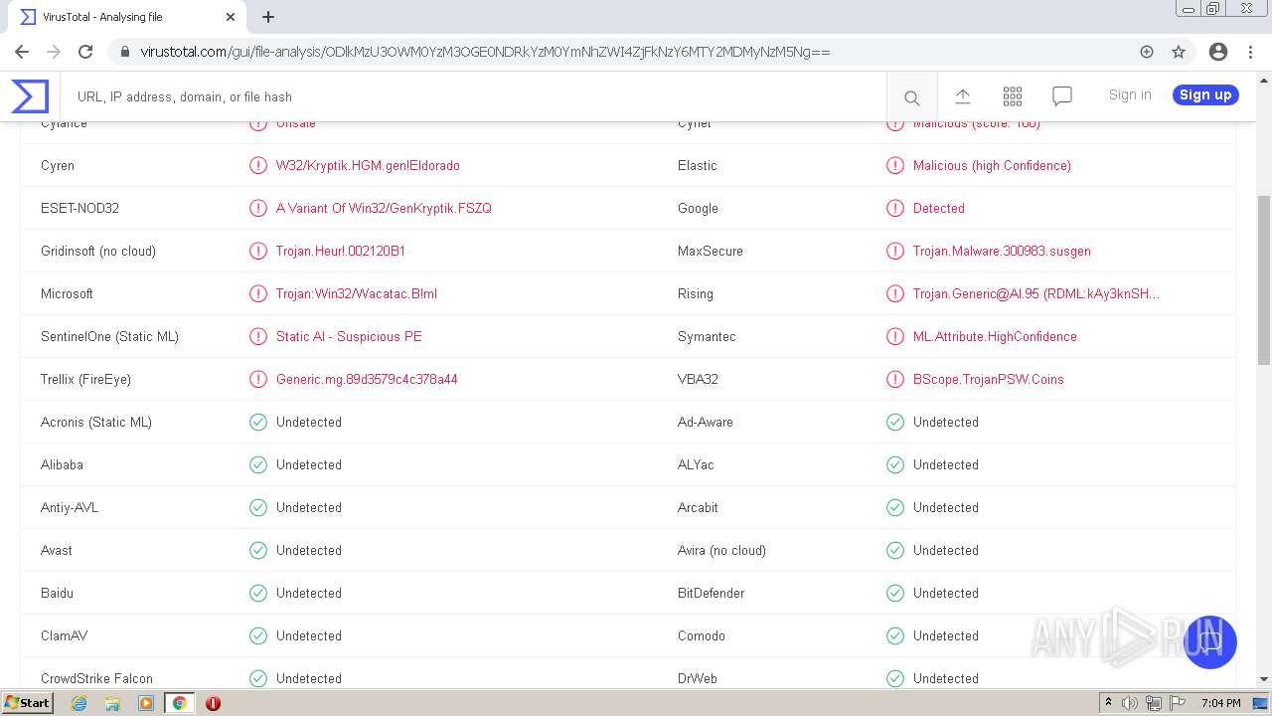Open the Chrome three-dot menu
This screenshot has height=716, width=1272.
1250,52
